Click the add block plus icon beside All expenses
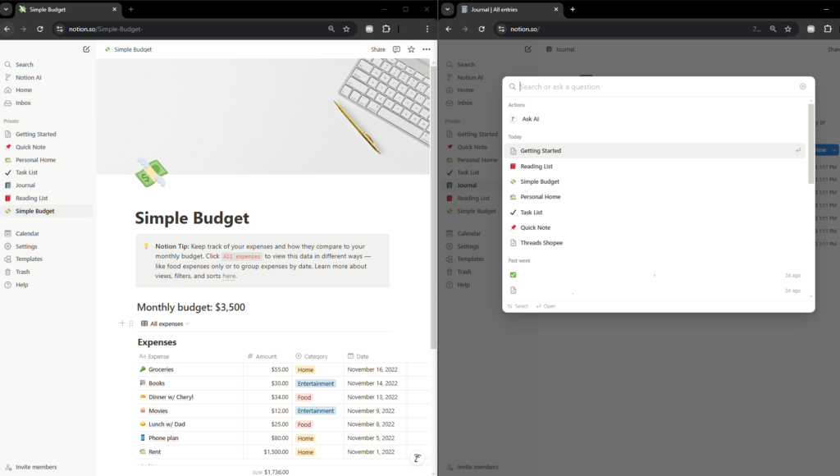This screenshot has height=476, width=840. pos(122,323)
